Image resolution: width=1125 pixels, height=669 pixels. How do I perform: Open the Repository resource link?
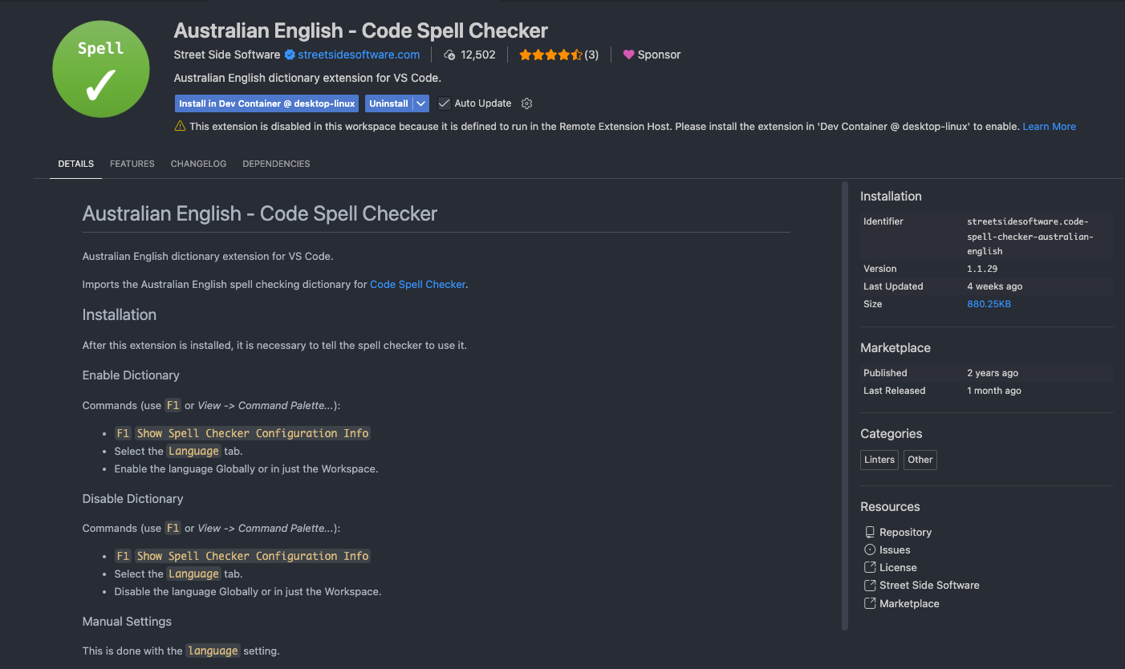[905, 532]
